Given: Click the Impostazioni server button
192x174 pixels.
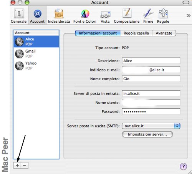Looking at the screenshot, I should tap(147, 134).
